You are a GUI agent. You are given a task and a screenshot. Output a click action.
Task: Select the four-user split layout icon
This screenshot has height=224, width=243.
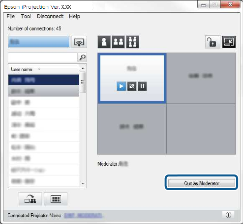coord(132,42)
